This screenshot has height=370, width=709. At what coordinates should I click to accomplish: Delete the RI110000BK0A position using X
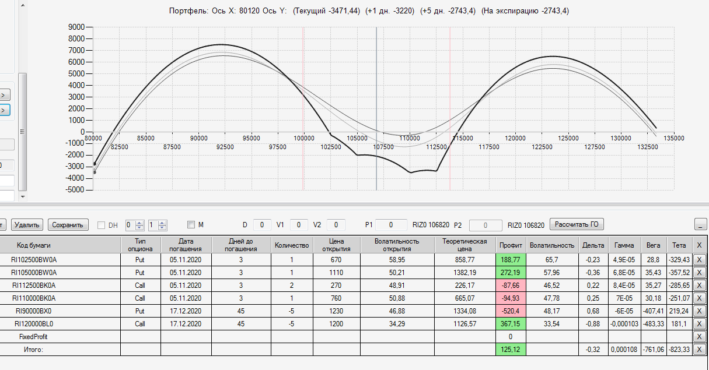tap(700, 298)
